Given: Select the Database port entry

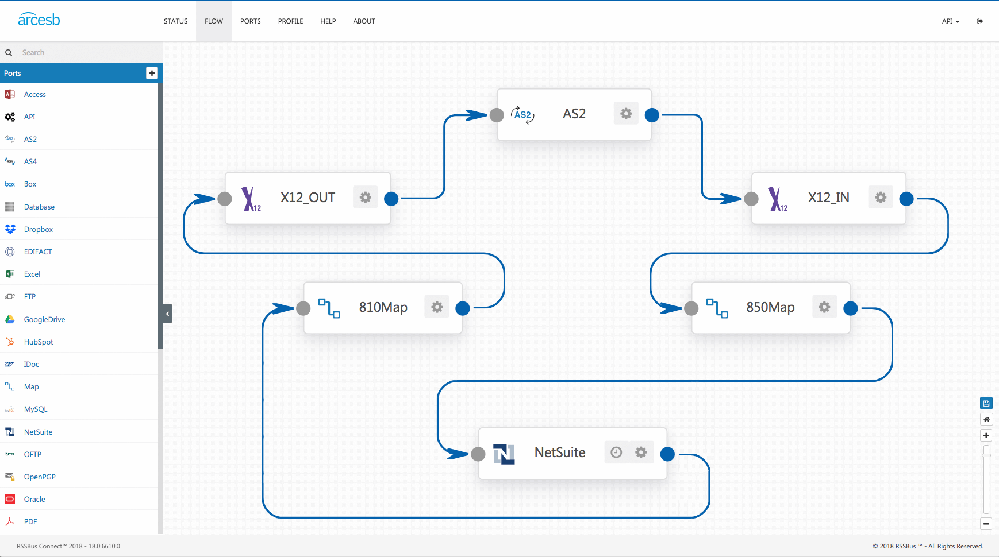Looking at the screenshot, I should (x=79, y=207).
